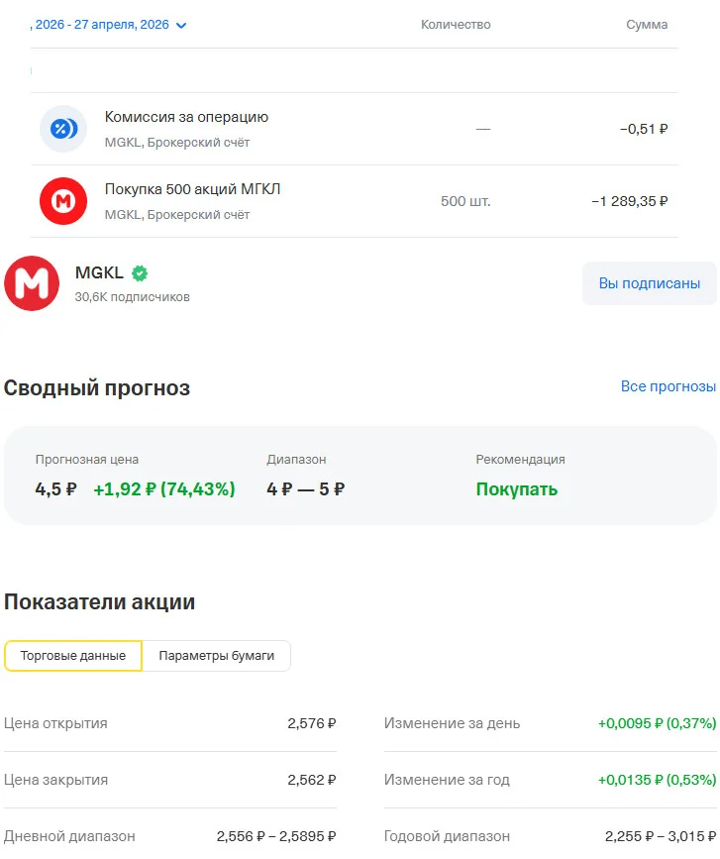This screenshot has height=859, width=720.
Task: Open the 'Комиссия за операцию' transaction
Action: [355, 129]
